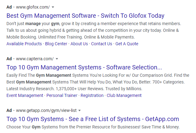This screenshot has height=133, width=196.
Task: Click the www.capterra.com display URL
Action: [35, 59]
